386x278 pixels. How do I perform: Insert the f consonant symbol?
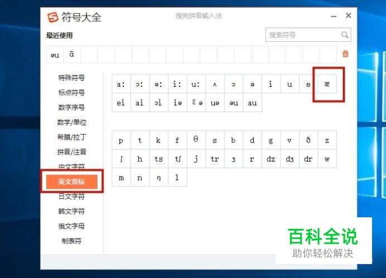[177, 140]
